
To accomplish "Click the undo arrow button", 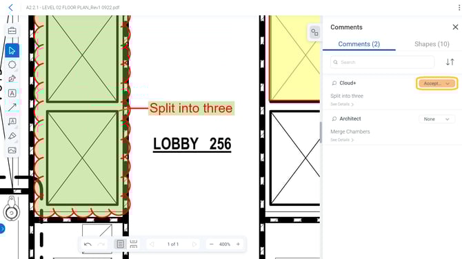I will click(88, 245).
